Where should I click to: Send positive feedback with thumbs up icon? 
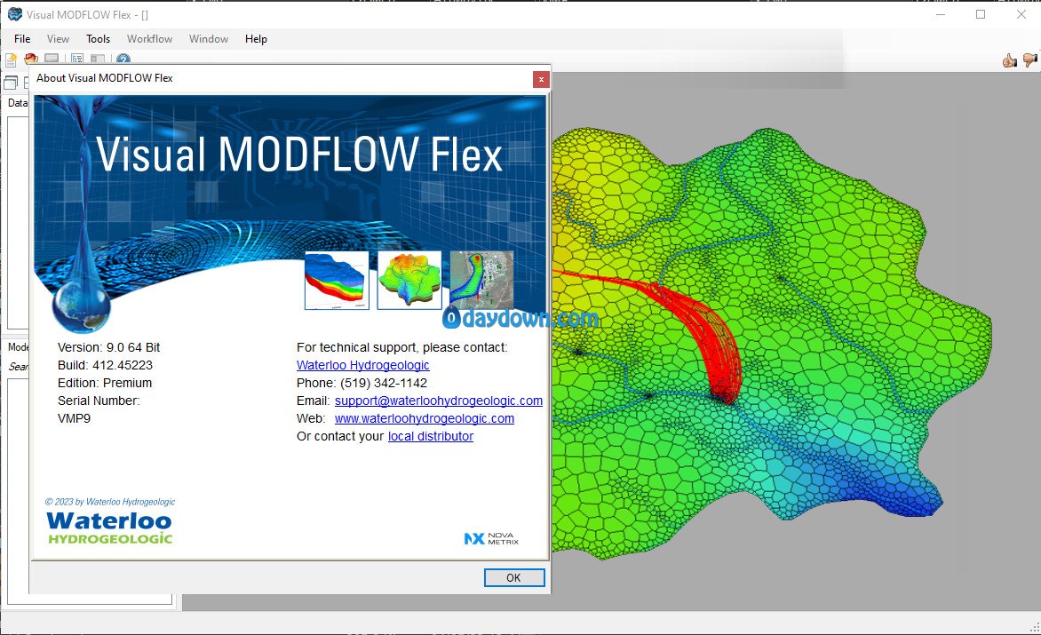tap(1010, 61)
